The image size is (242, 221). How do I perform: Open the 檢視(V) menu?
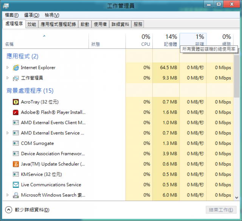point(52,15)
